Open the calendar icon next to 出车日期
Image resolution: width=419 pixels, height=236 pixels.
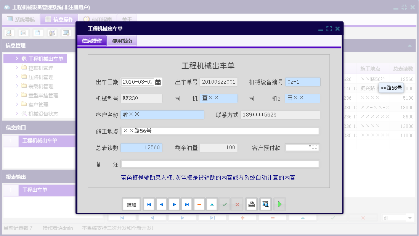point(157,81)
